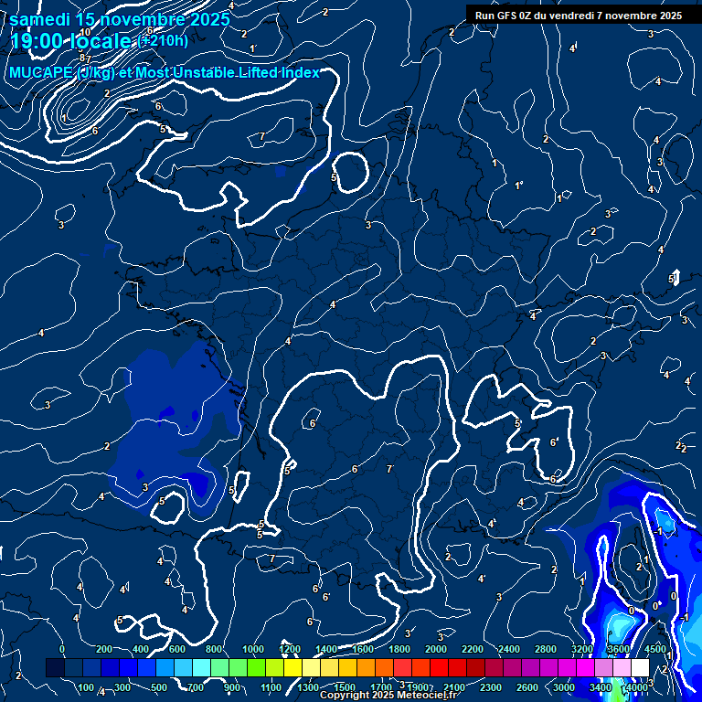Click the '4500' legend label
The image size is (702, 702).
click(x=655, y=649)
